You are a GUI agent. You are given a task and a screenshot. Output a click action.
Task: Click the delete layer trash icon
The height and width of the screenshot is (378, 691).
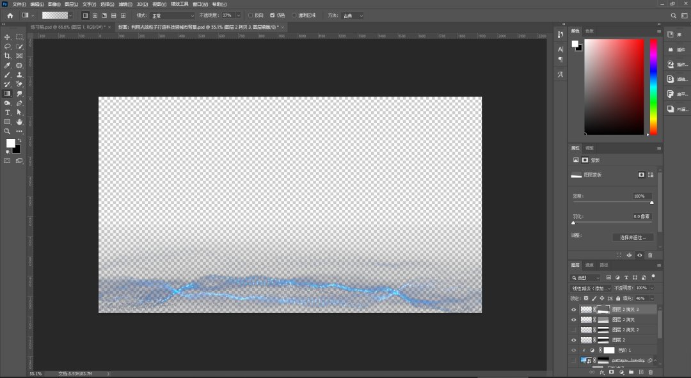click(651, 372)
